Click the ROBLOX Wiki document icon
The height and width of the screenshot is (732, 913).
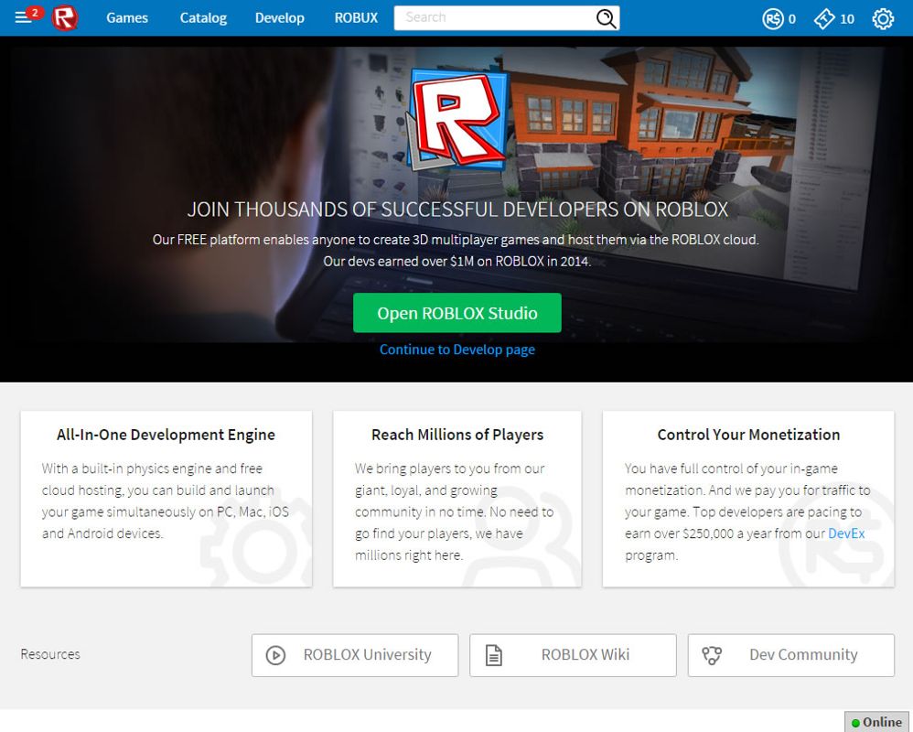click(495, 654)
